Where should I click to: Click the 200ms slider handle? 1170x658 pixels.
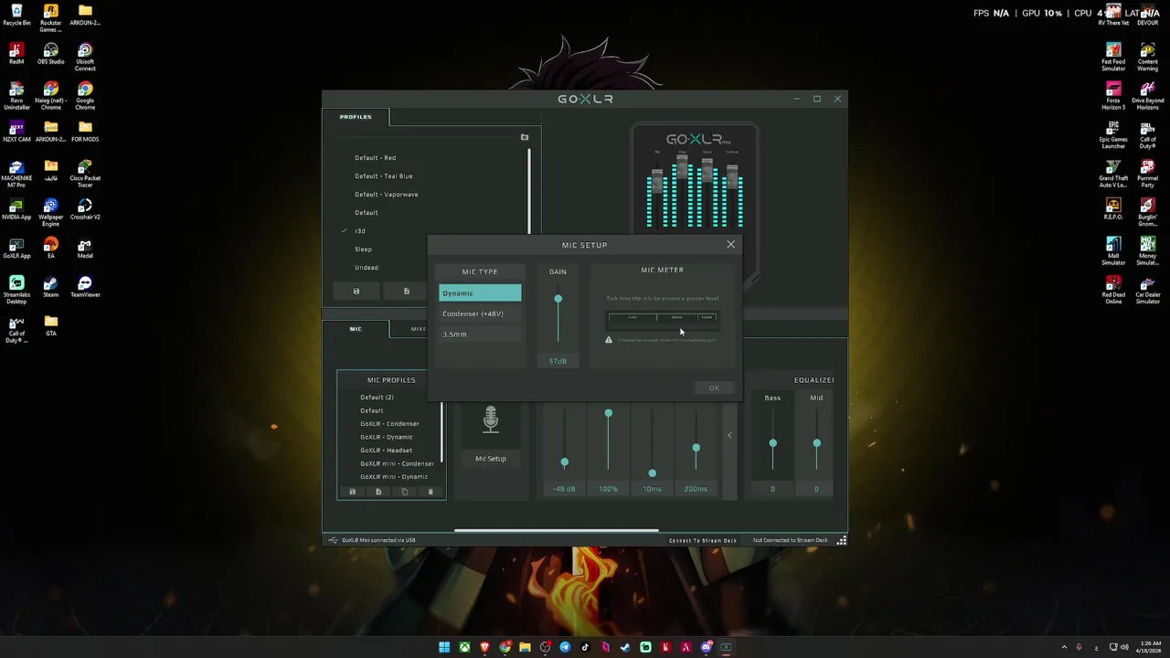(696, 448)
